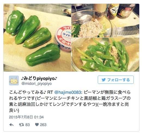Open the @hajime0083 mention link
The width and height of the screenshot is (143, 134).
68,93
